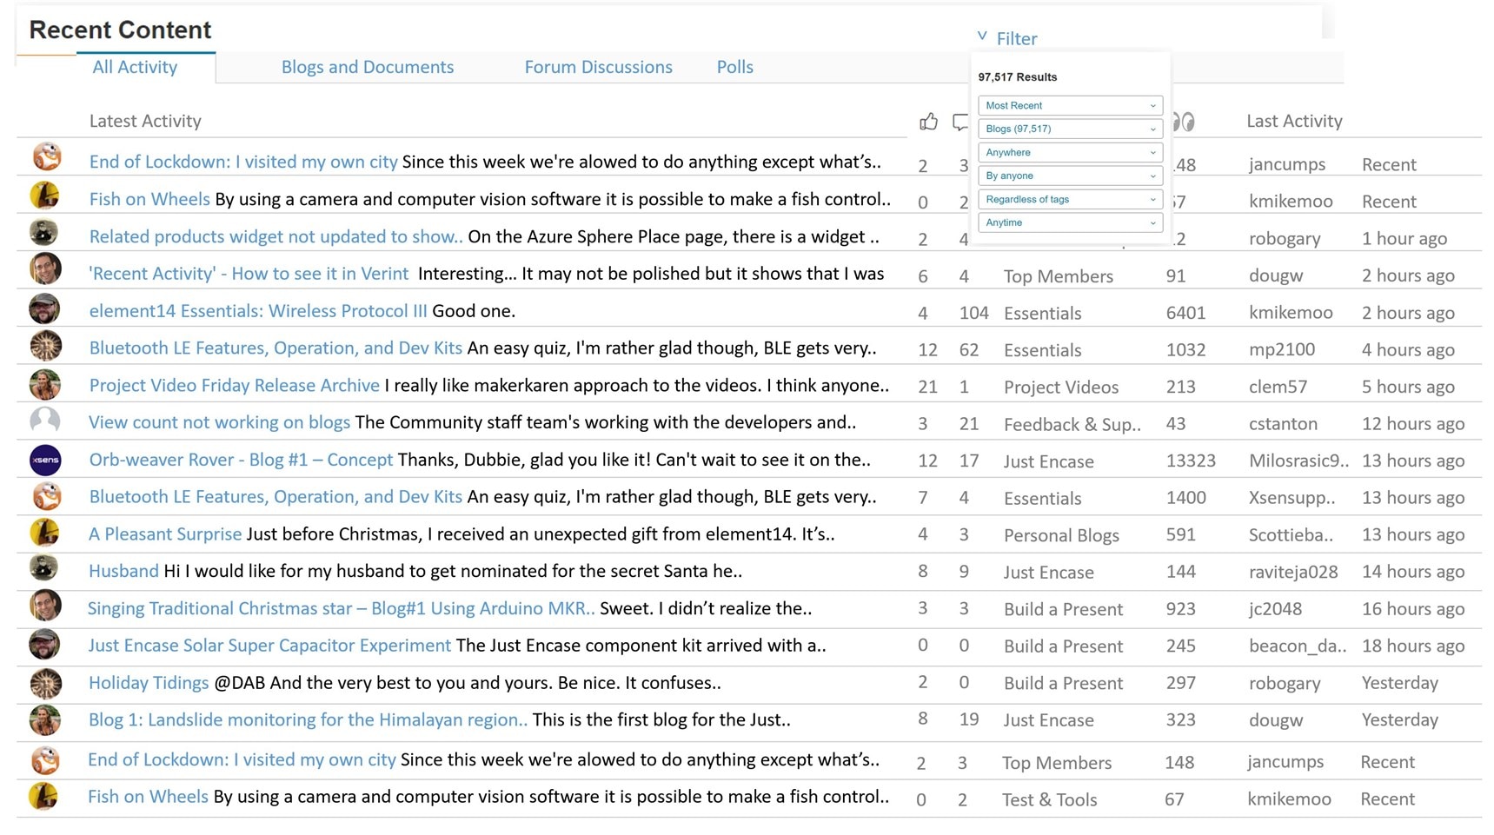Click the avatar next to Husband post
The image size is (1494, 835).
[45, 570]
